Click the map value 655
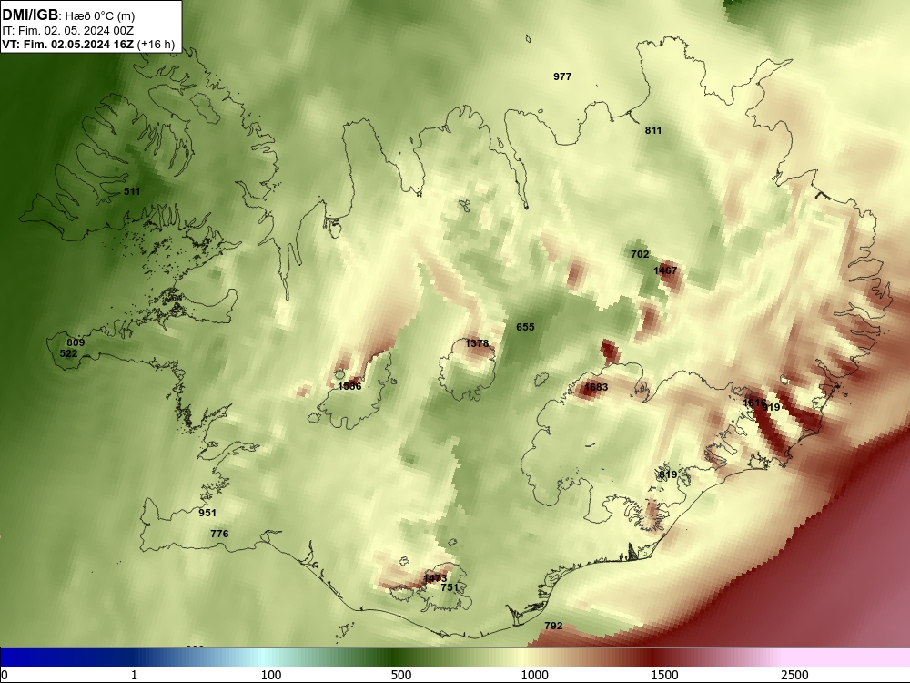Viewport: 910px width, 683px height. pyautogui.click(x=525, y=327)
